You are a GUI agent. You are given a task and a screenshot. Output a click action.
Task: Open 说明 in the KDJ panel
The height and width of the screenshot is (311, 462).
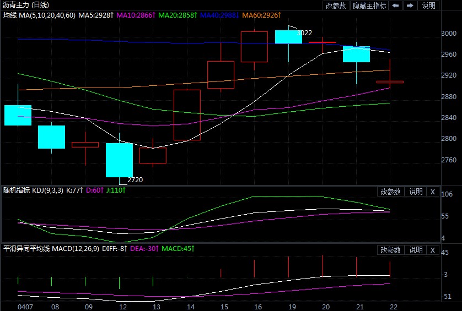(415, 192)
